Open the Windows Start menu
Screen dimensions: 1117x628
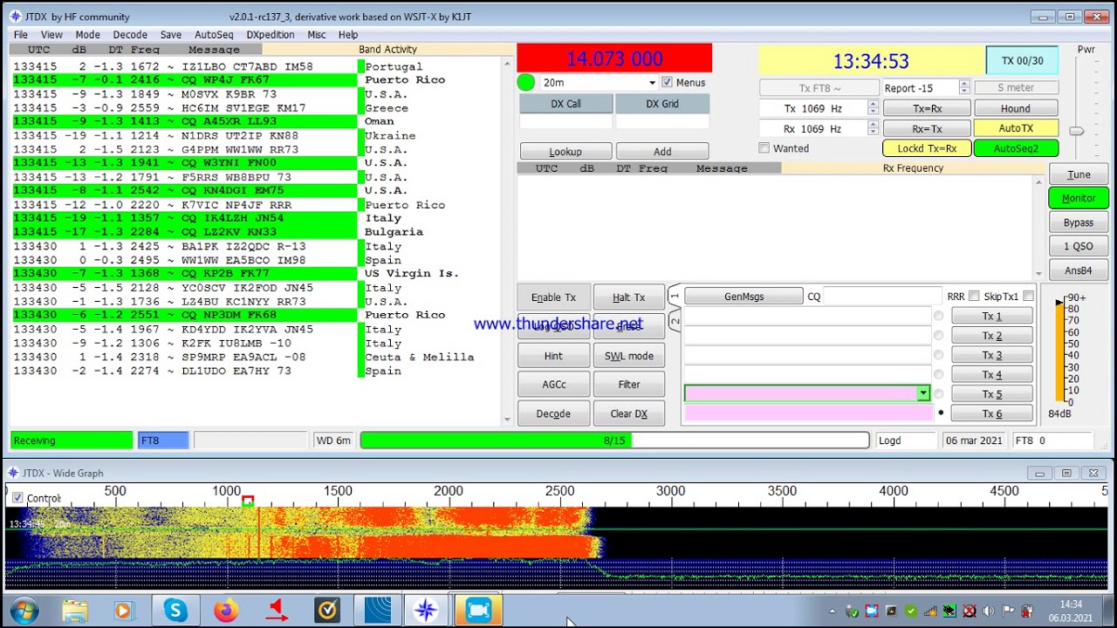click(24, 611)
